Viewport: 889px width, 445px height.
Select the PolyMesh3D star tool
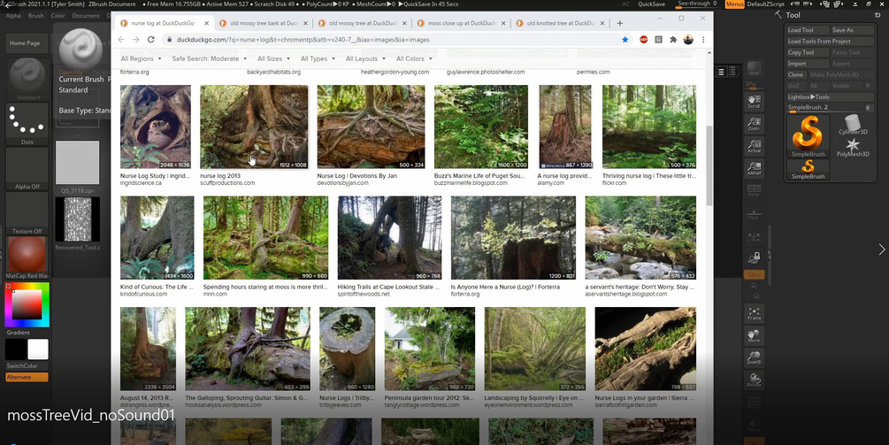tap(852, 147)
